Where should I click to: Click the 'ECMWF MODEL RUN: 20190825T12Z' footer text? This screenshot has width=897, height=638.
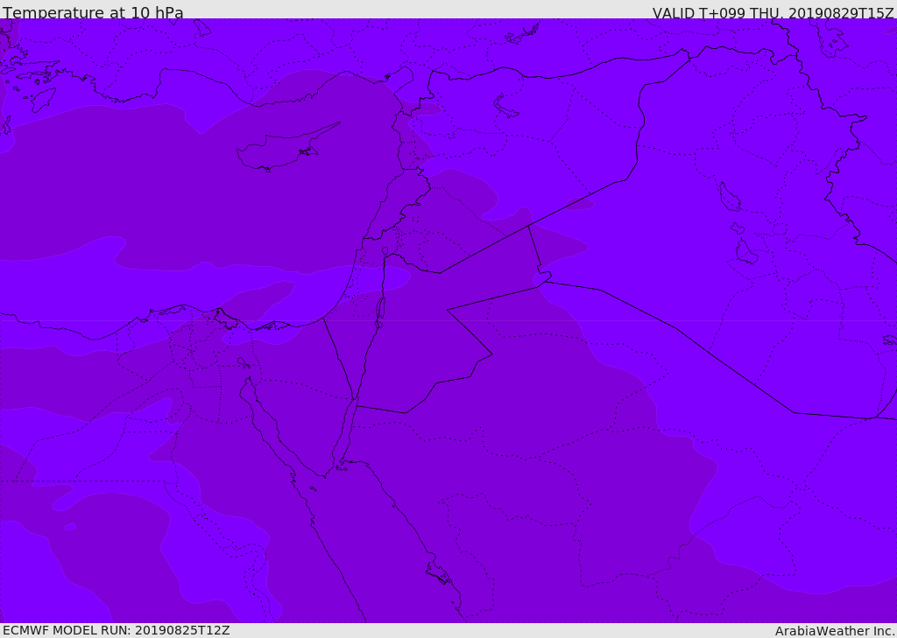tap(117, 631)
